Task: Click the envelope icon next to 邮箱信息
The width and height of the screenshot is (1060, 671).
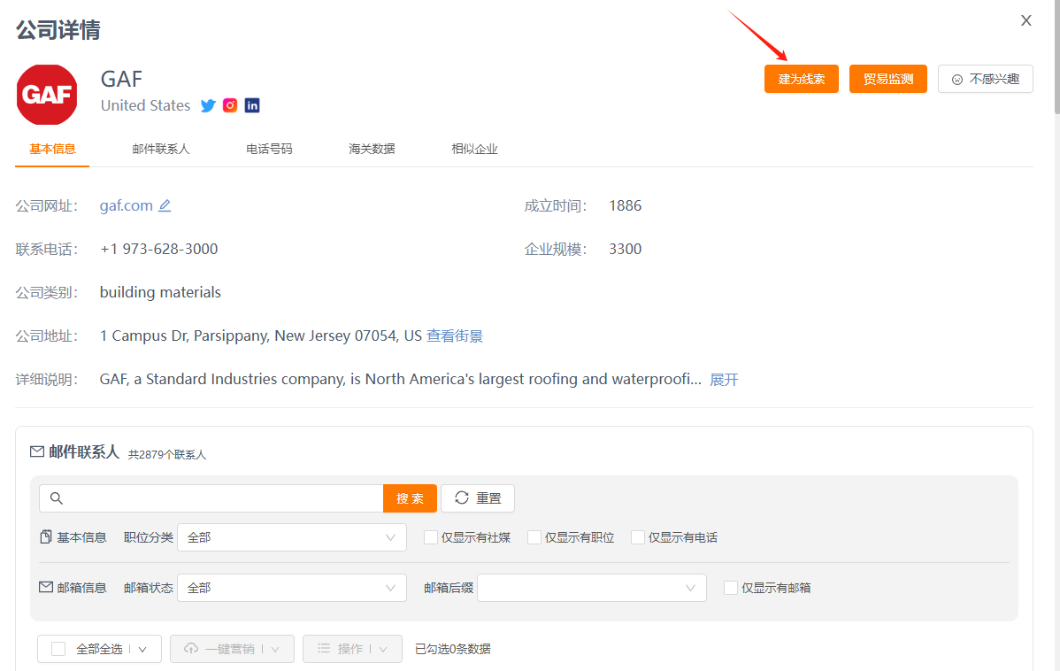Action: click(x=46, y=587)
